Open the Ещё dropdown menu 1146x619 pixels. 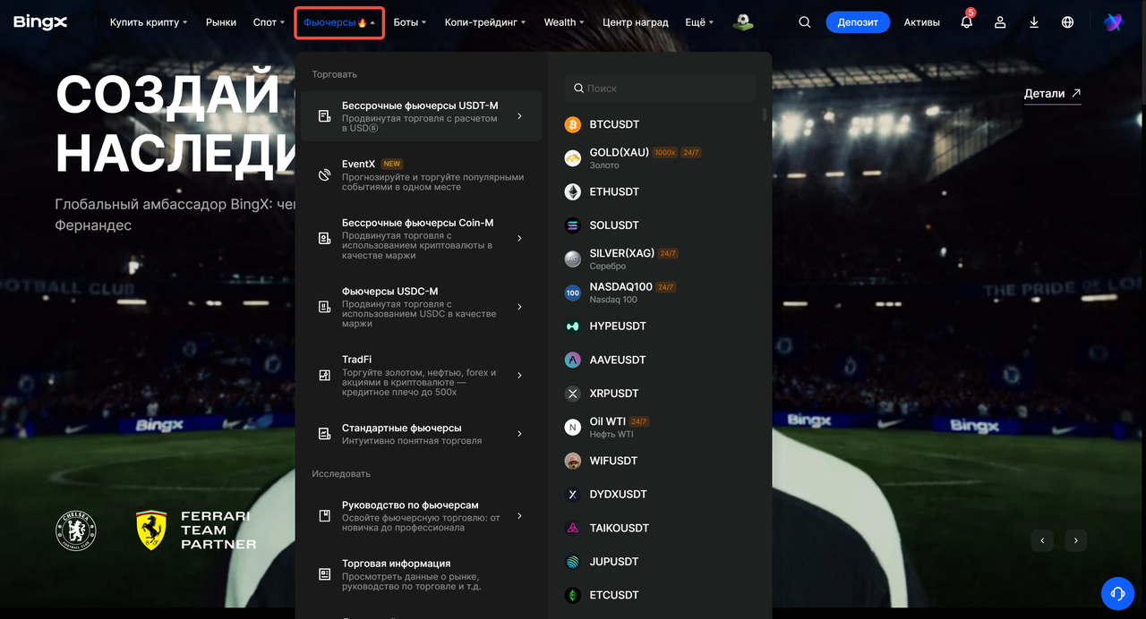699,22
